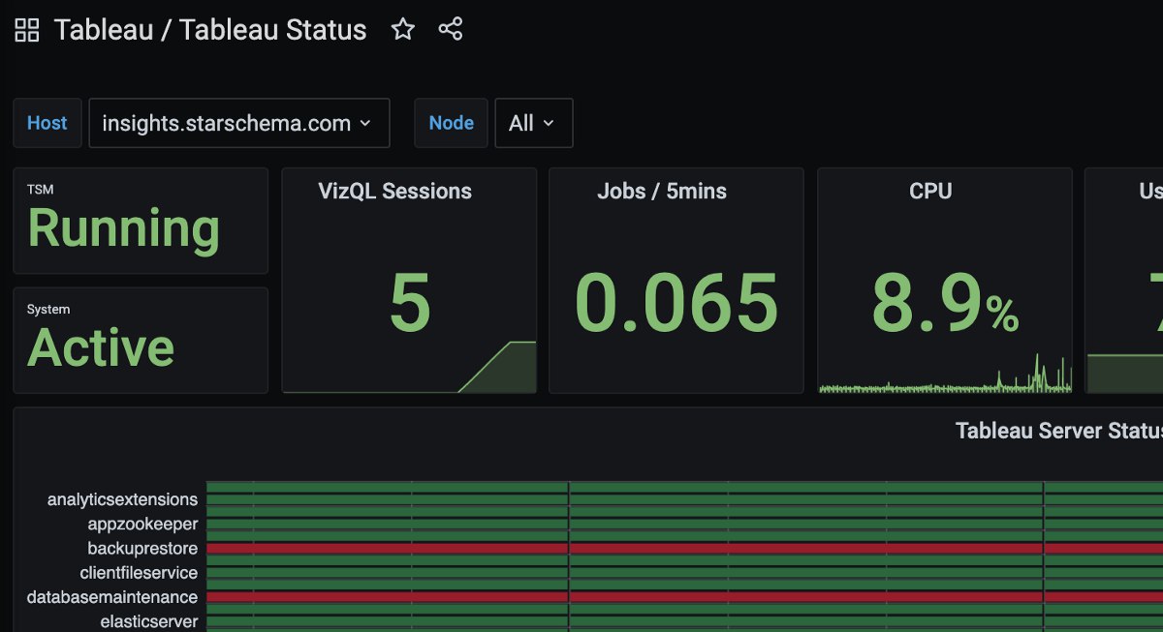Image resolution: width=1163 pixels, height=632 pixels.
Task: Click the VizQL Sessions sparkline graph
Action: [409, 368]
